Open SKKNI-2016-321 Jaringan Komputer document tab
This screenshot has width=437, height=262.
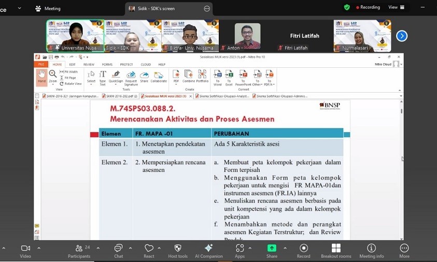point(71,96)
